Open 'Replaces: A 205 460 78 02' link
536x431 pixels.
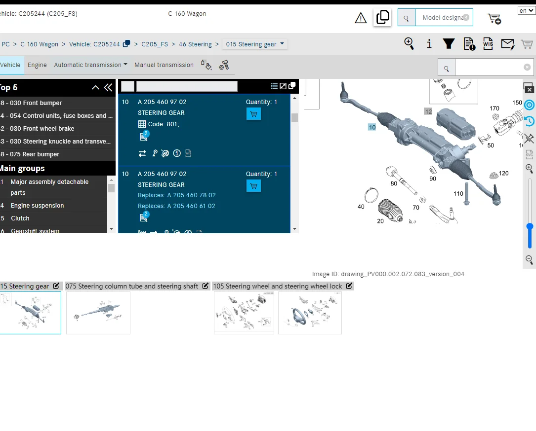[x=177, y=195]
